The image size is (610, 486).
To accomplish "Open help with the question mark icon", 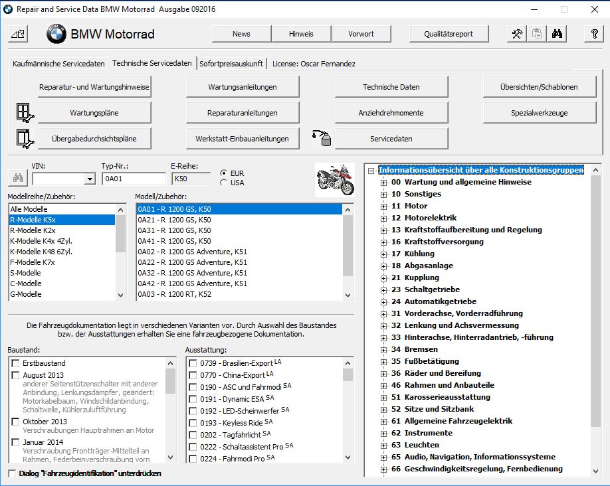I will (595, 34).
